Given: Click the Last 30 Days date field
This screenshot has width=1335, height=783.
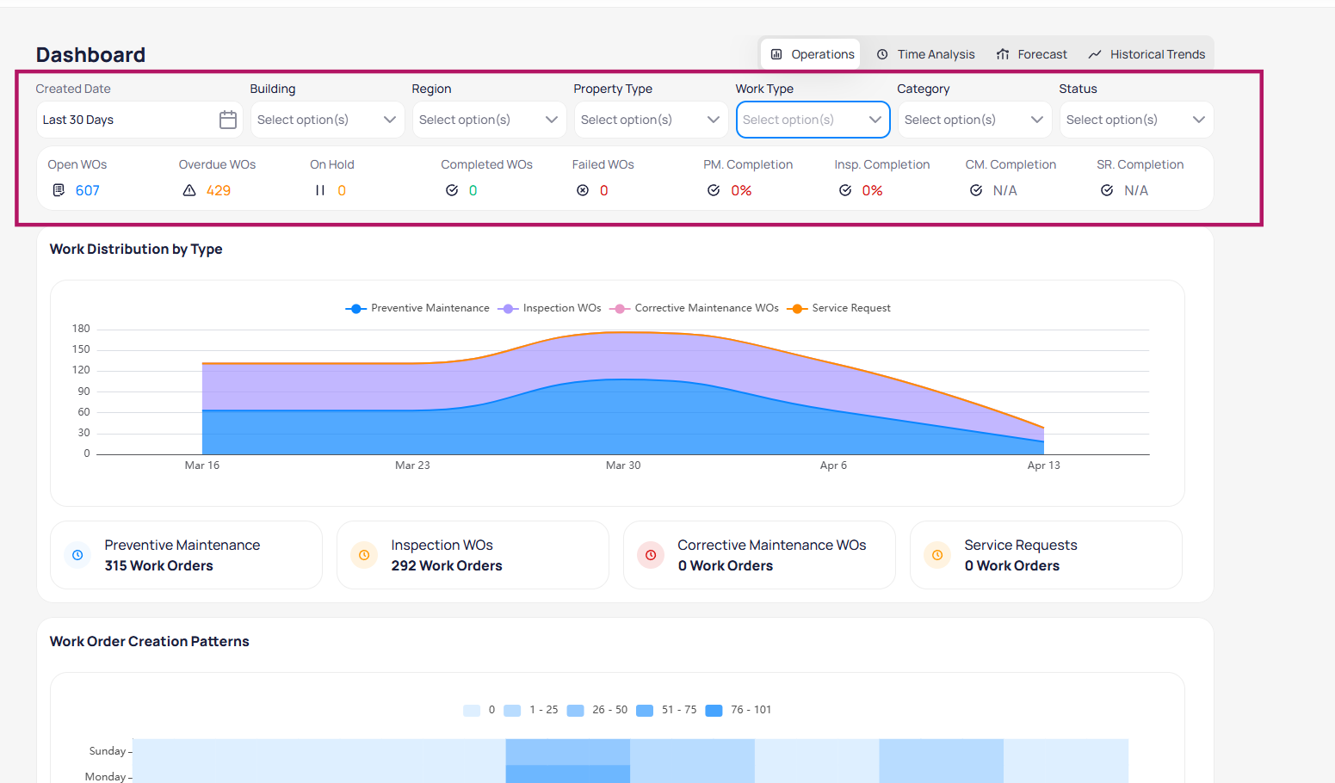Looking at the screenshot, I should [x=125, y=120].
